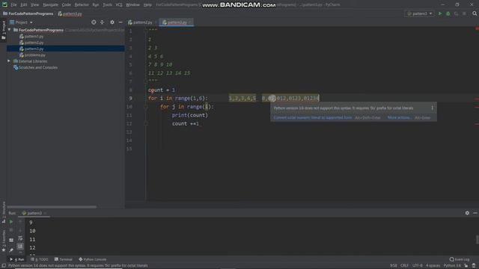
Task: Click the fold marker at docstring line 1
Action: 146,30
